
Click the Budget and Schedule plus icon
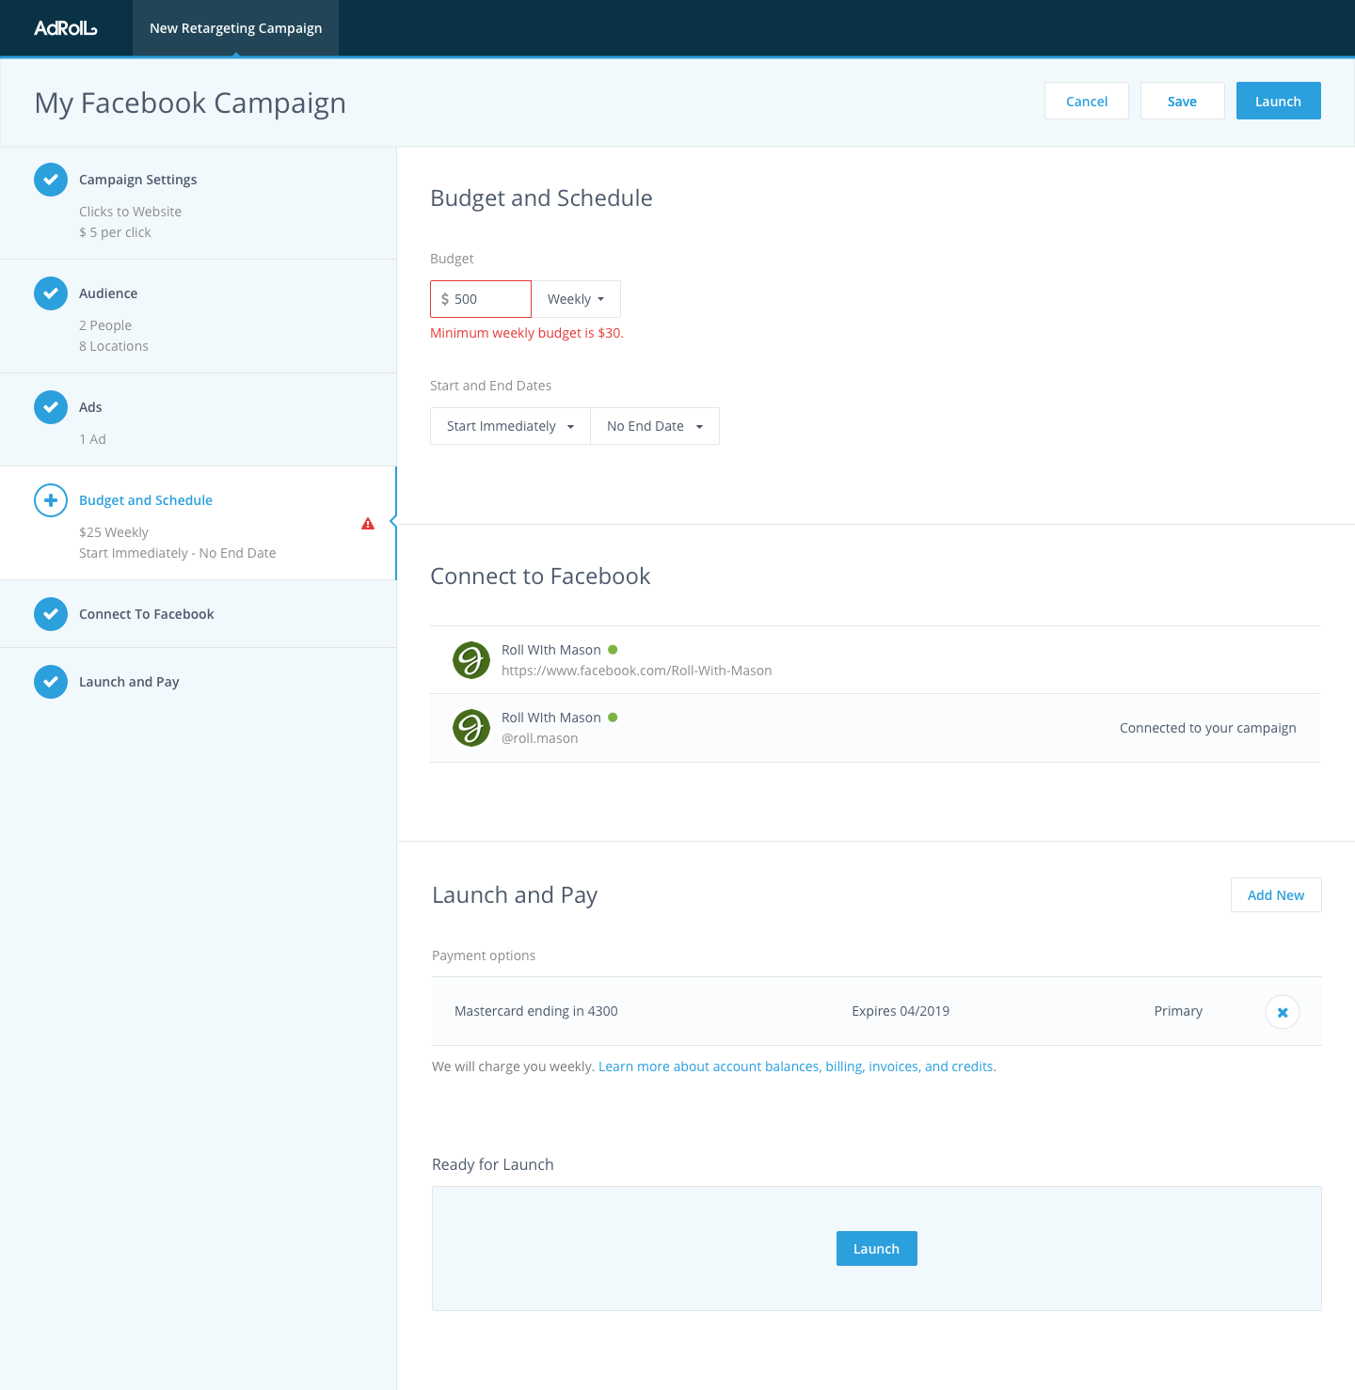[x=51, y=500]
